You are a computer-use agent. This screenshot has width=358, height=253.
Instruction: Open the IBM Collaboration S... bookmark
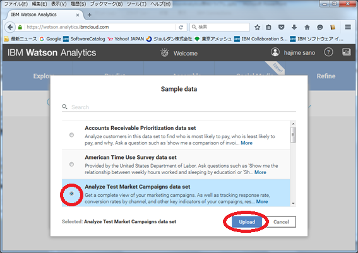click(261, 39)
